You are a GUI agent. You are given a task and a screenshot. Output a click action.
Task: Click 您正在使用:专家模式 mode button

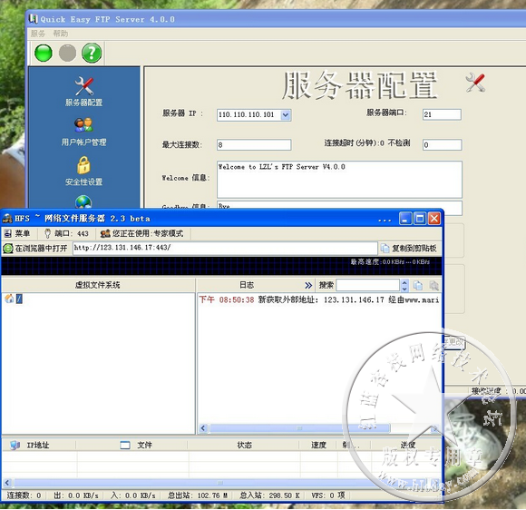coord(141,233)
